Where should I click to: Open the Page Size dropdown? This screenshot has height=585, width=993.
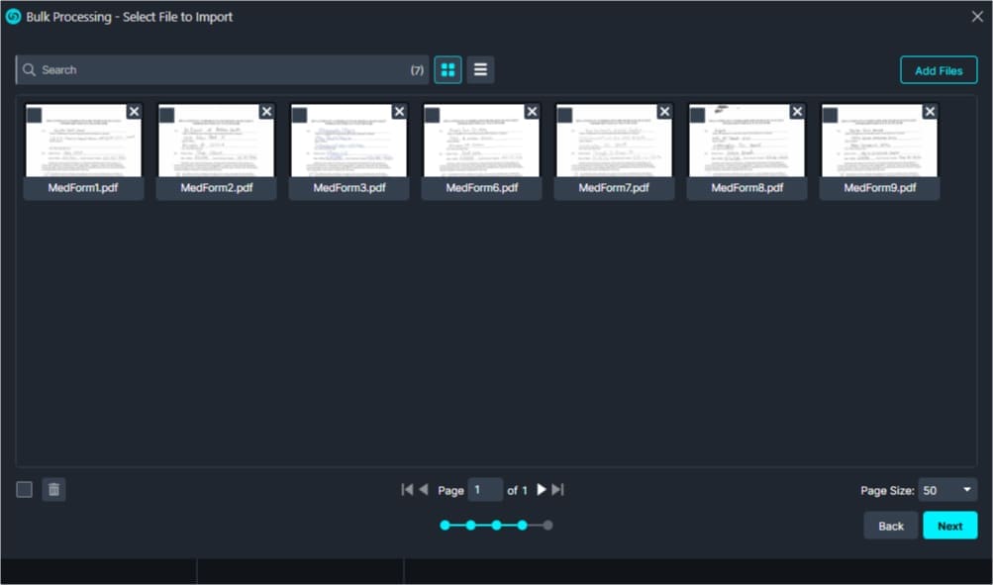click(946, 490)
